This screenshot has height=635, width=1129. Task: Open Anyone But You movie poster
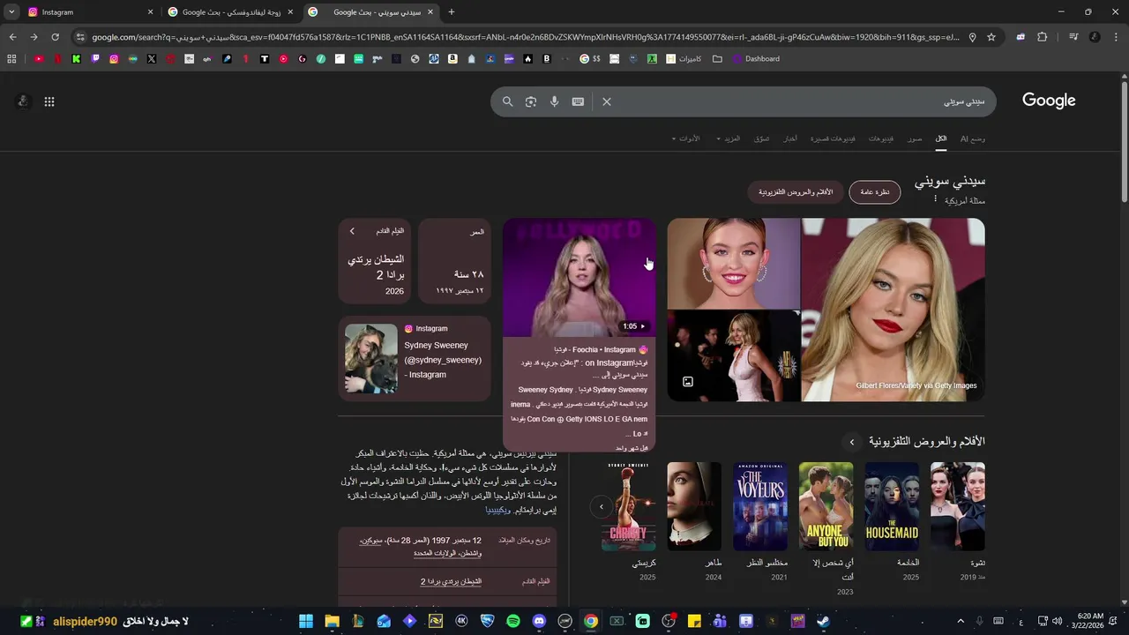tap(826, 506)
